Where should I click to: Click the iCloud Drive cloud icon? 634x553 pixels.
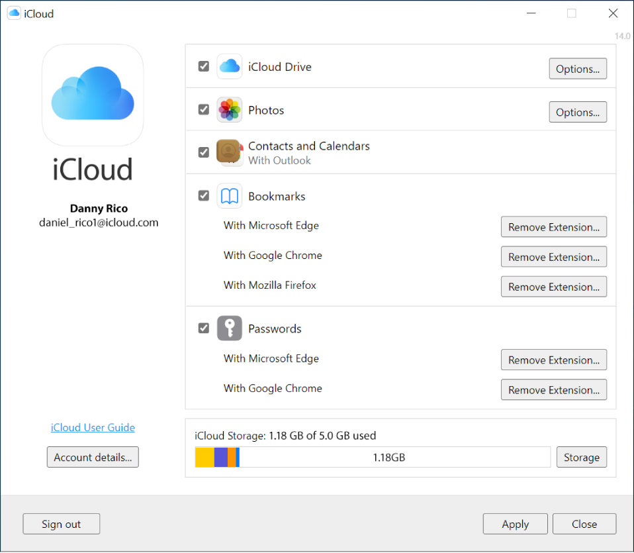click(x=229, y=66)
